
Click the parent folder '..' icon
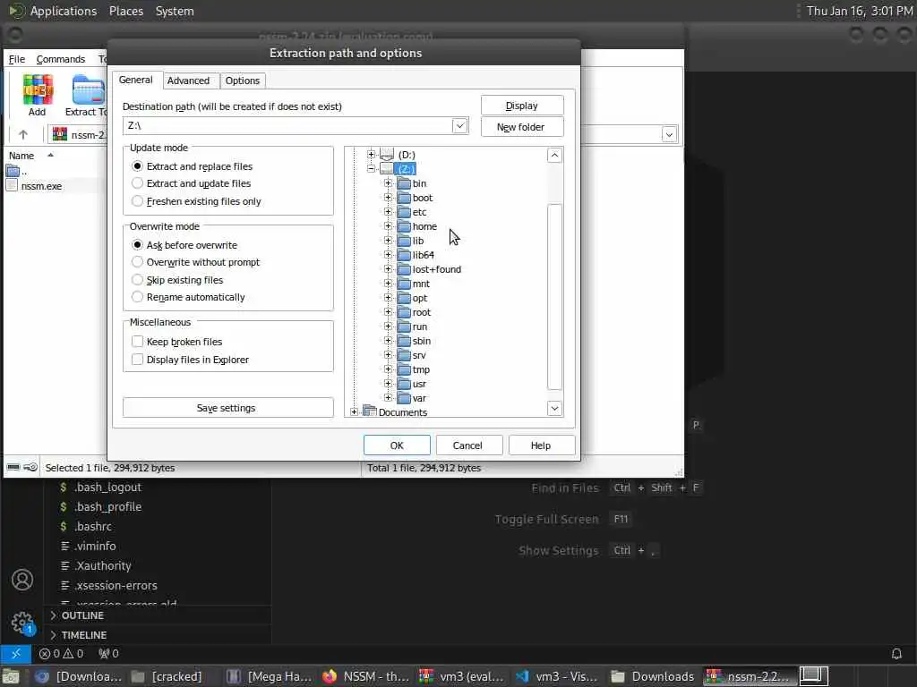pos(13,171)
